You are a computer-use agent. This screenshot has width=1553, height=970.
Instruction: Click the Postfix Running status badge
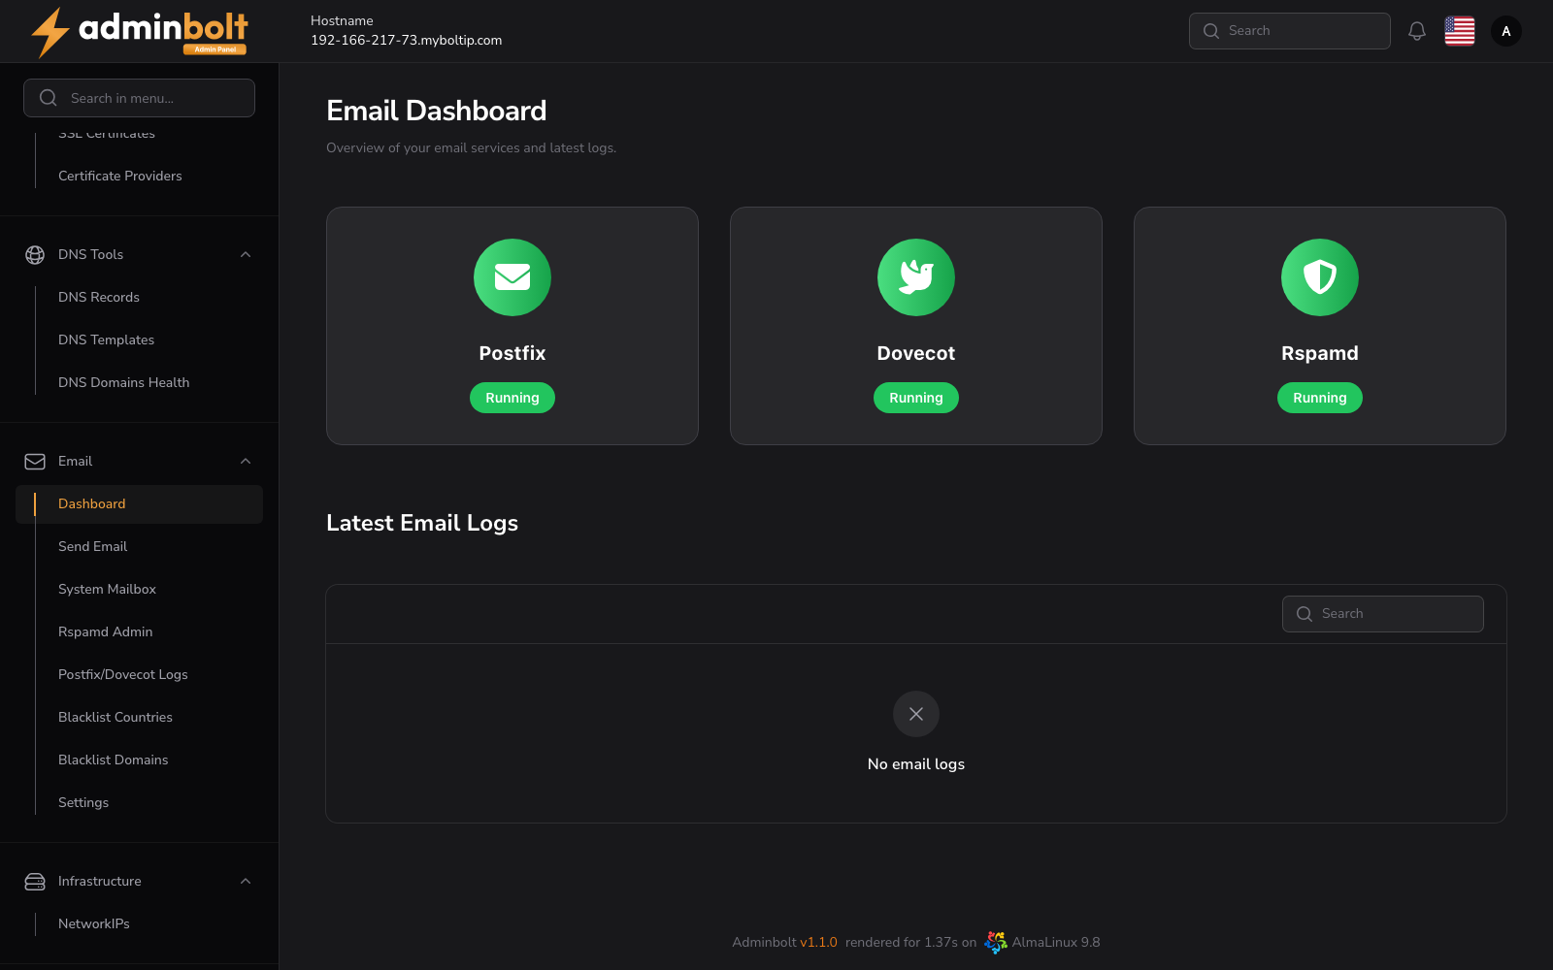512,398
